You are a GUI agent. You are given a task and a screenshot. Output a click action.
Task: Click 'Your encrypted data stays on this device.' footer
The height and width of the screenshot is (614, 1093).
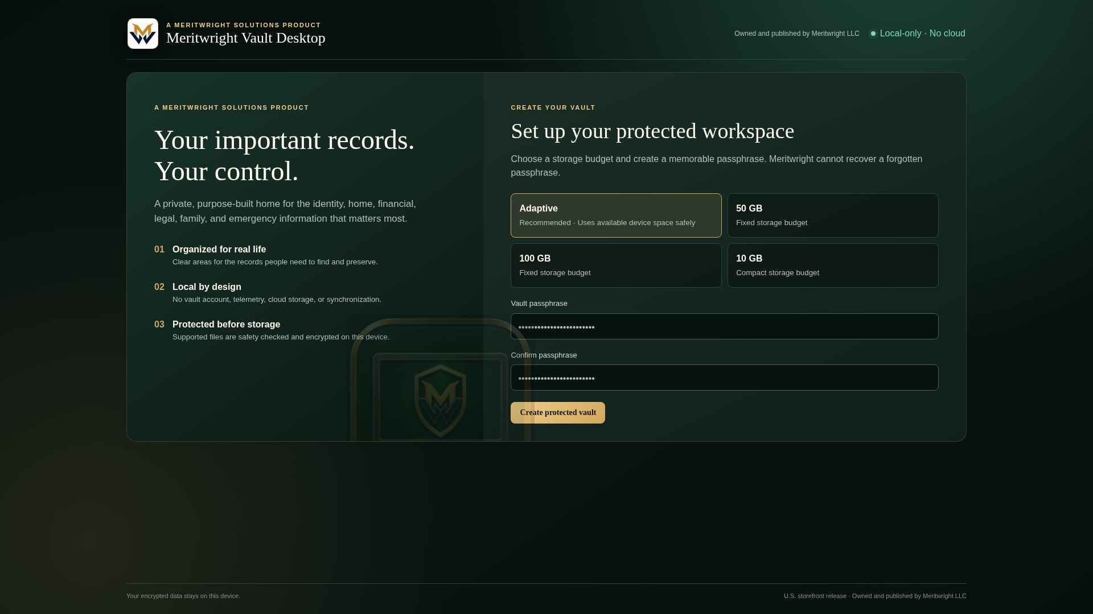pos(183,596)
